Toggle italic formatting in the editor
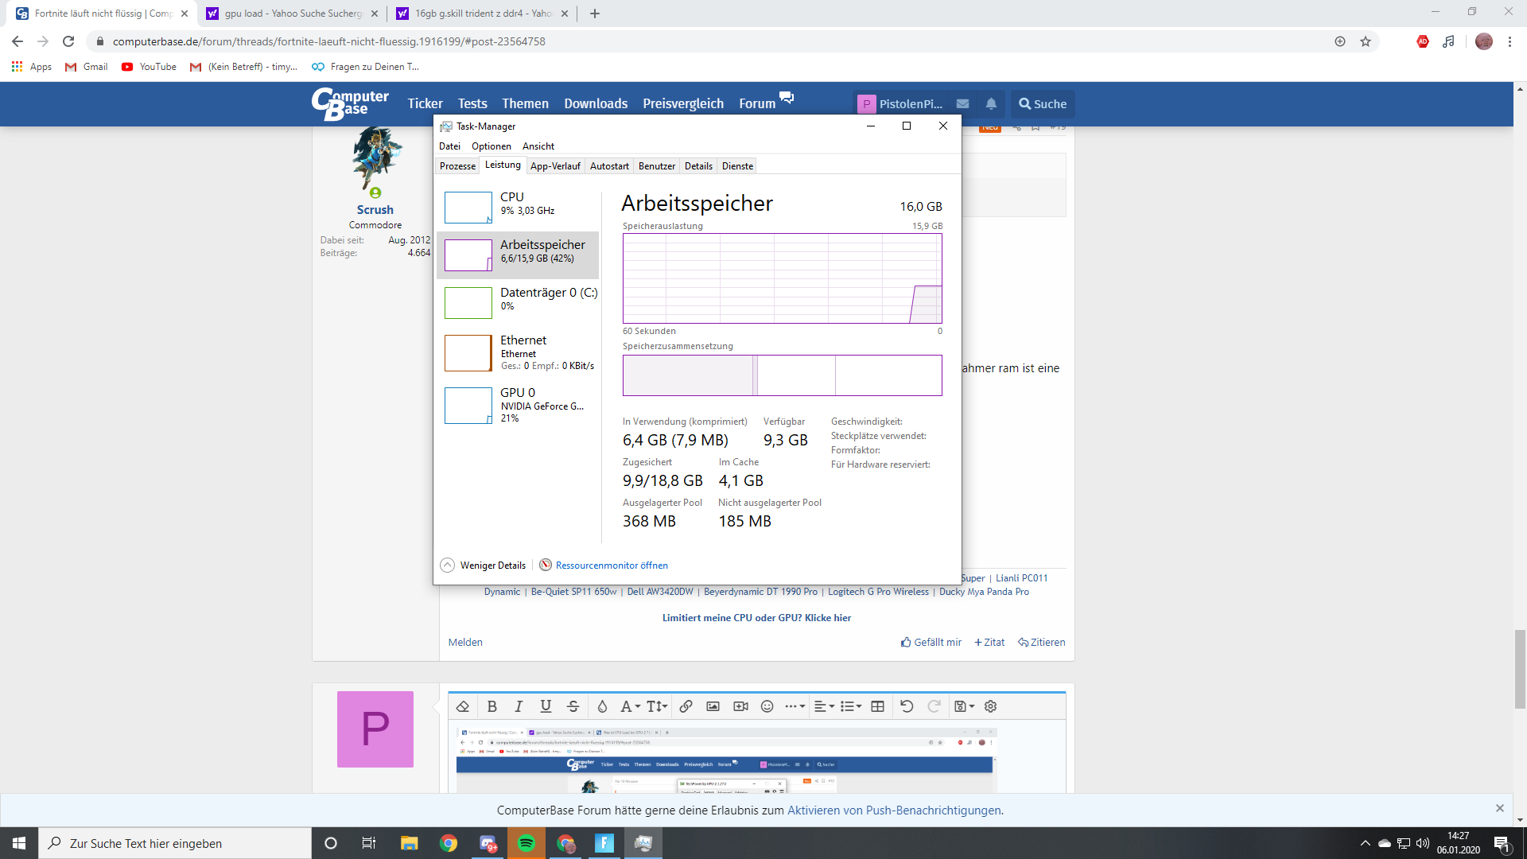Image resolution: width=1527 pixels, height=859 pixels. (x=519, y=706)
